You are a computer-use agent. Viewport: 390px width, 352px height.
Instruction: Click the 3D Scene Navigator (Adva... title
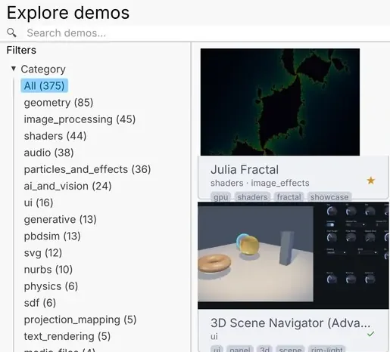tap(290, 323)
